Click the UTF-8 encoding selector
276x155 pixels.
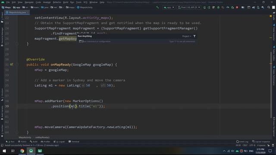[252, 146]
